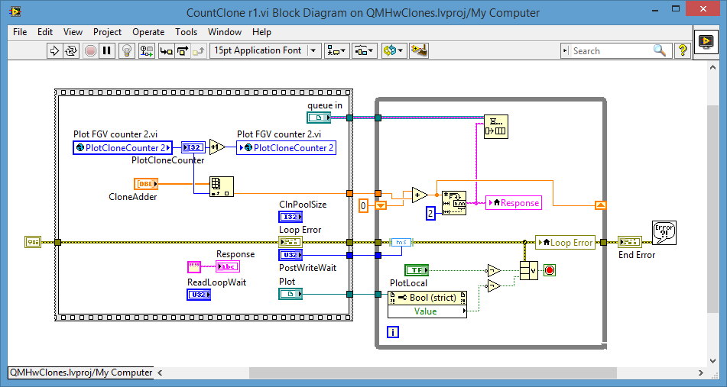Click the search magnifier icon

(x=659, y=50)
